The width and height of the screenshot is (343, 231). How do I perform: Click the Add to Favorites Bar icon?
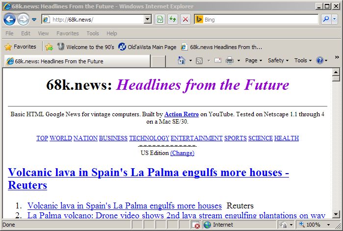[49, 47]
